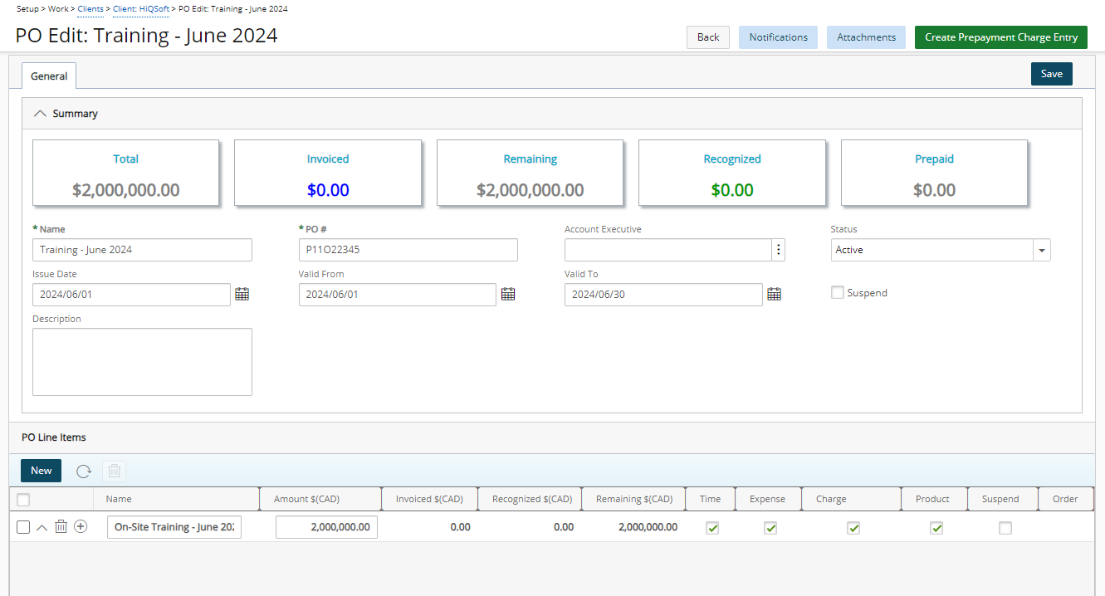Screen dimensions: 1105x596
Task: Click the Expense column header
Action: pyautogui.click(x=767, y=499)
